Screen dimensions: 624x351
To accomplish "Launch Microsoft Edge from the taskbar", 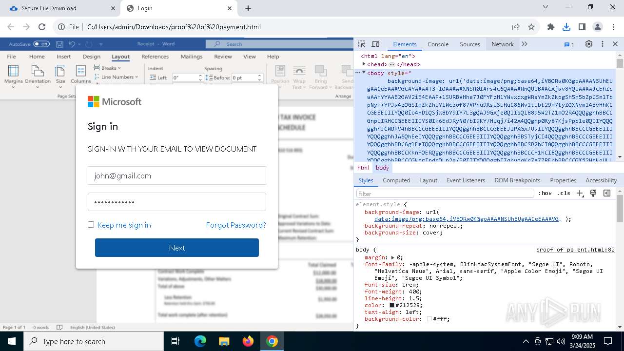I will coord(200,341).
